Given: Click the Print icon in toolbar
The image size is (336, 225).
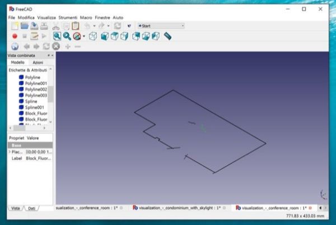Looking at the screenshot, I should 43,26.
